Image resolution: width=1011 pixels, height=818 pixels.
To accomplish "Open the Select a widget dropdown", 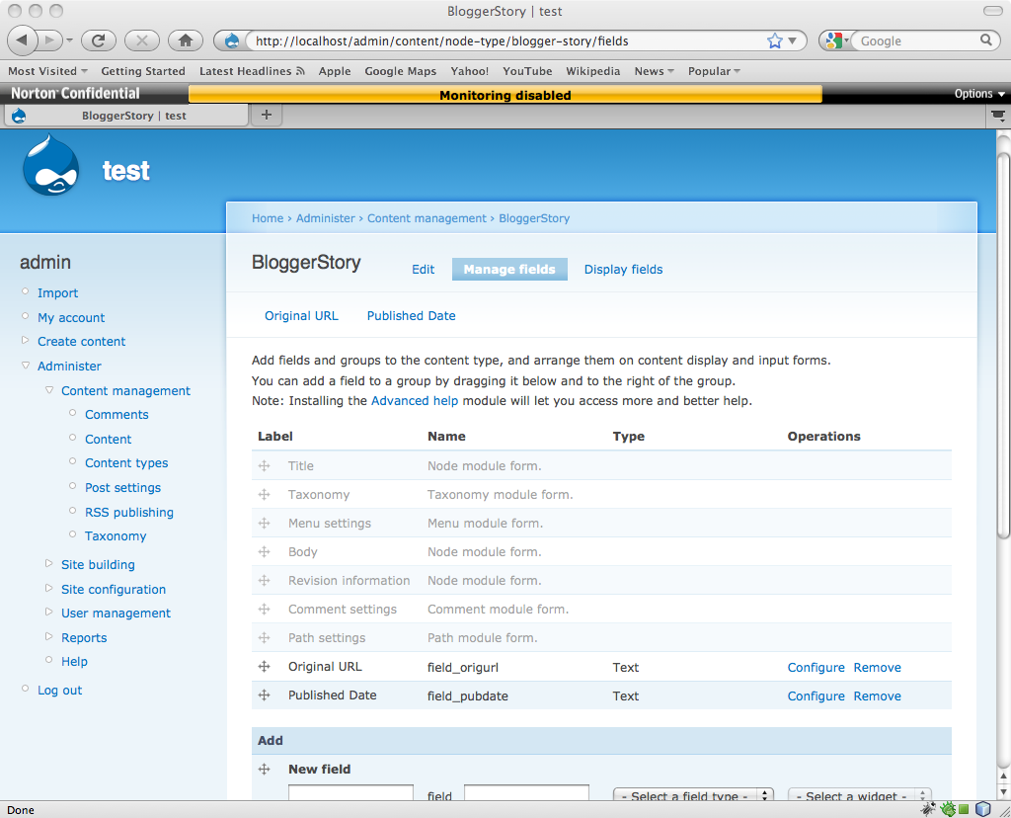I will point(860,796).
